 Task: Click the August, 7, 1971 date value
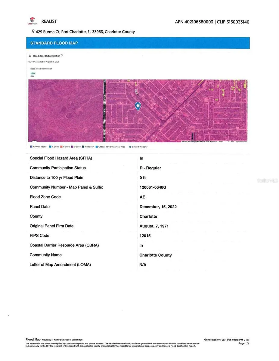point(154,226)
